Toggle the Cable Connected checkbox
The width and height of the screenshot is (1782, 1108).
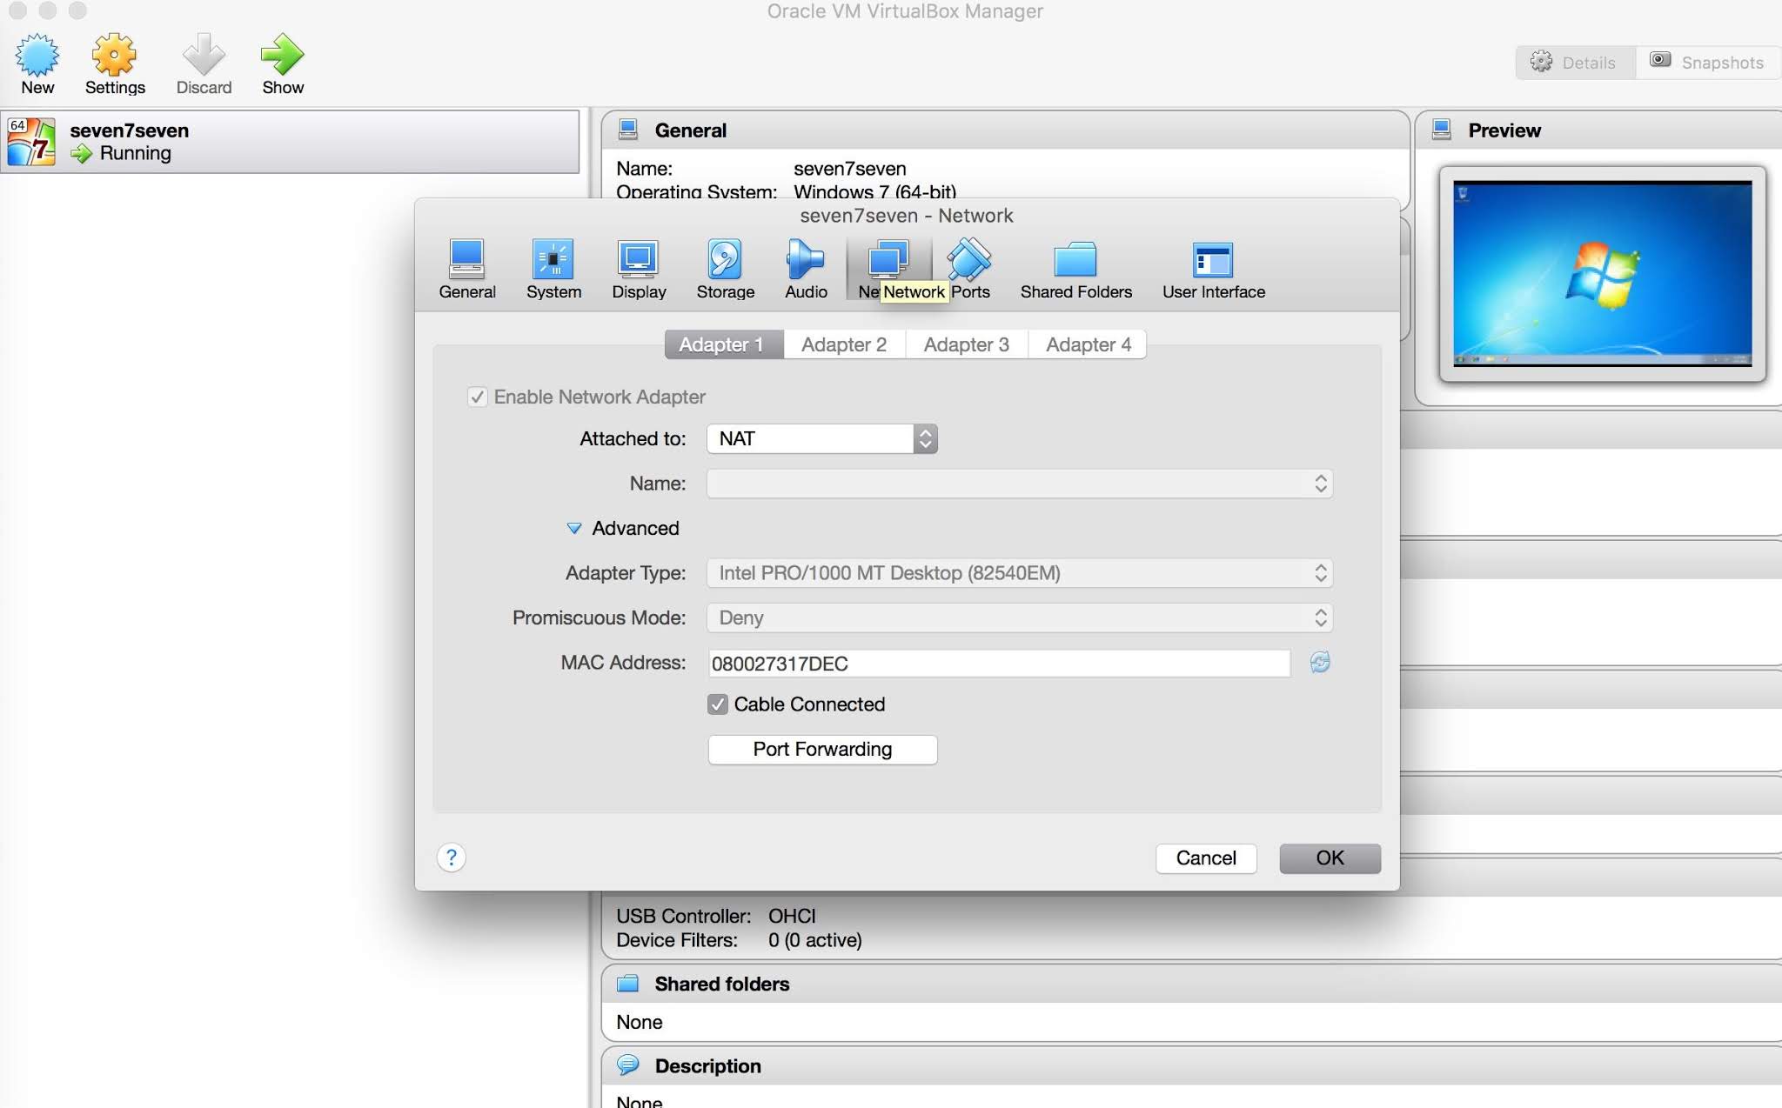pos(717,704)
